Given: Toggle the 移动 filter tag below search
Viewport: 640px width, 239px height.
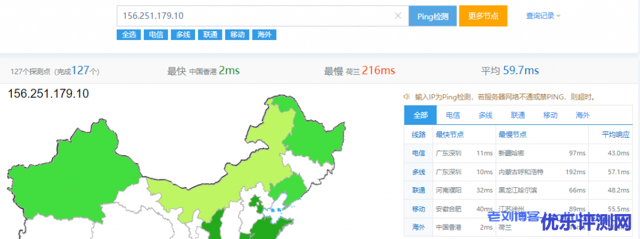Looking at the screenshot, I should point(237,35).
